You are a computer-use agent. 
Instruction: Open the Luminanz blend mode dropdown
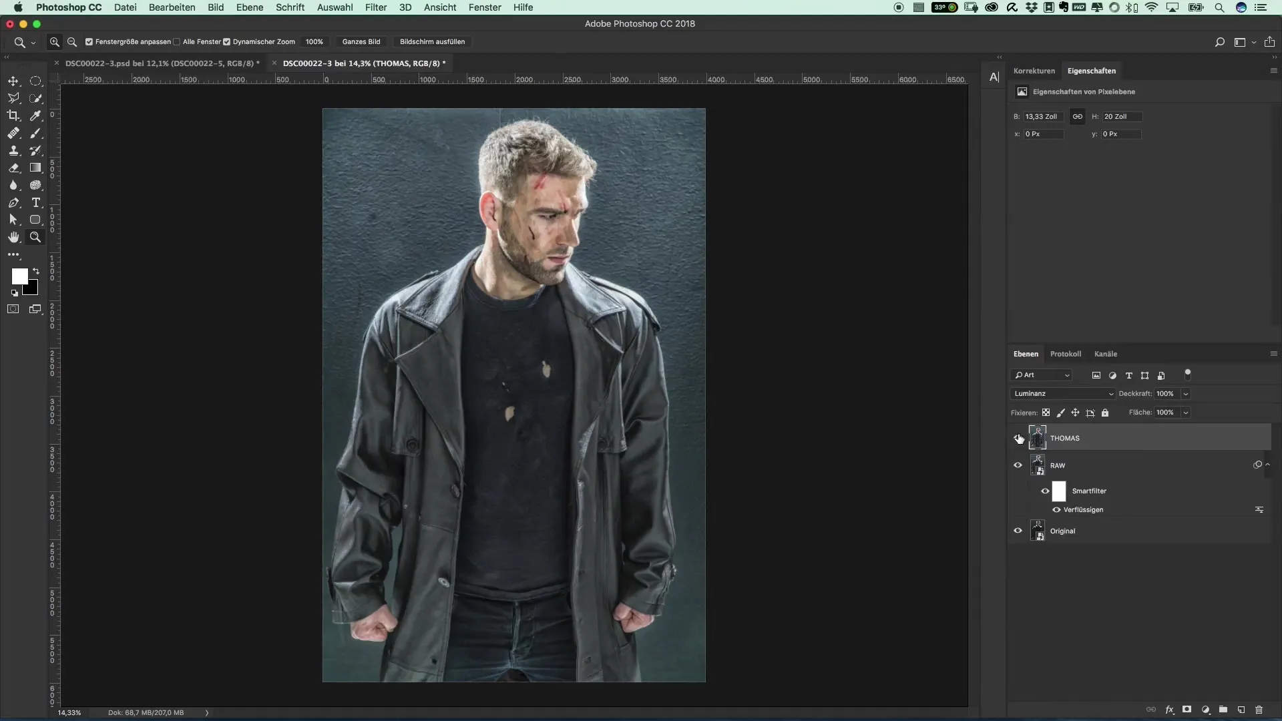pos(1062,394)
